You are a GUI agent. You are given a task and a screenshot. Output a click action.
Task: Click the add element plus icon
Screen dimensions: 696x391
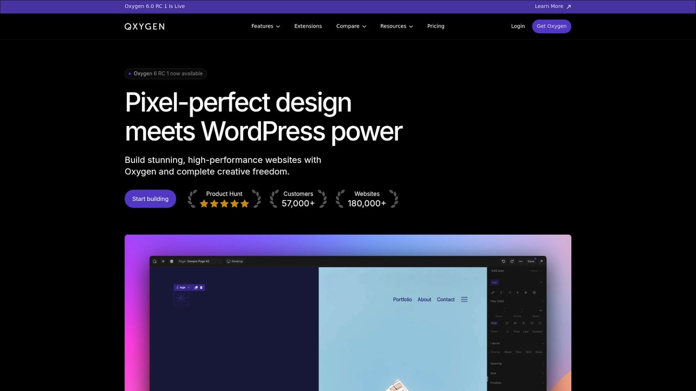tap(163, 261)
